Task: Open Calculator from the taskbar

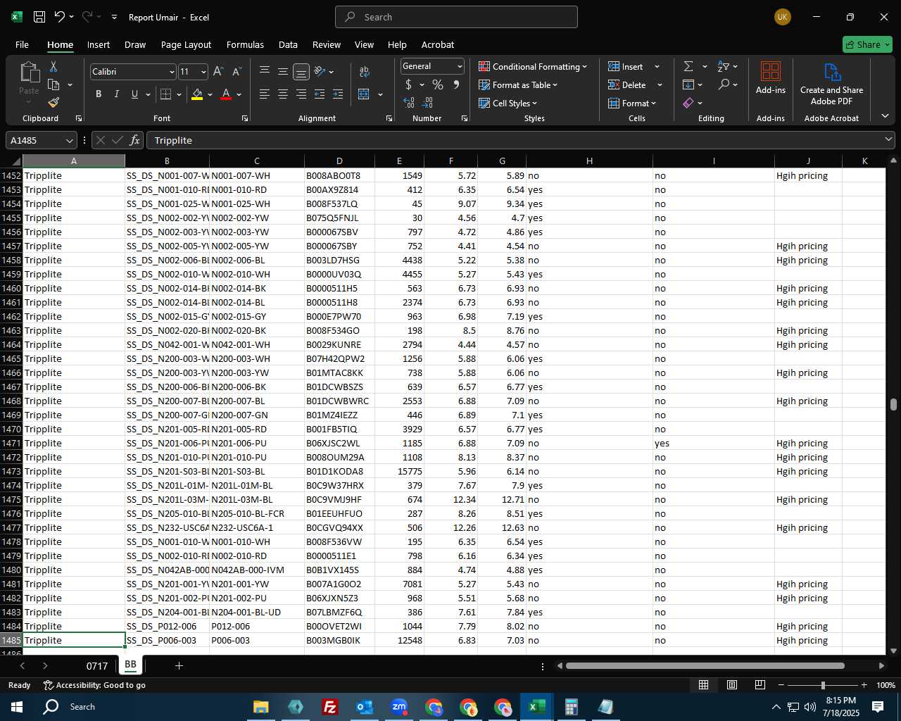Action: [571, 706]
